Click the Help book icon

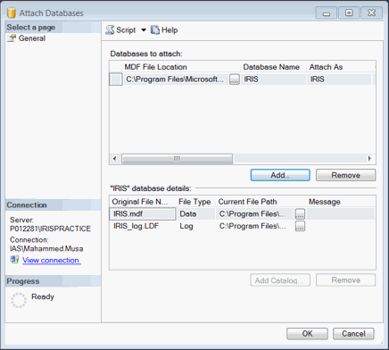(155, 29)
